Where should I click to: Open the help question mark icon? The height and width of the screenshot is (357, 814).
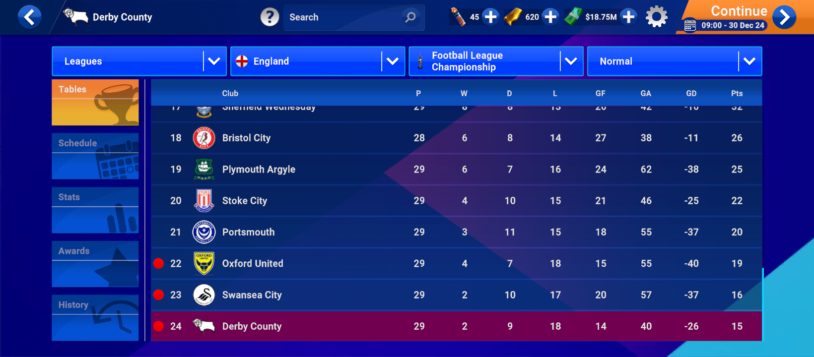tap(270, 17)
